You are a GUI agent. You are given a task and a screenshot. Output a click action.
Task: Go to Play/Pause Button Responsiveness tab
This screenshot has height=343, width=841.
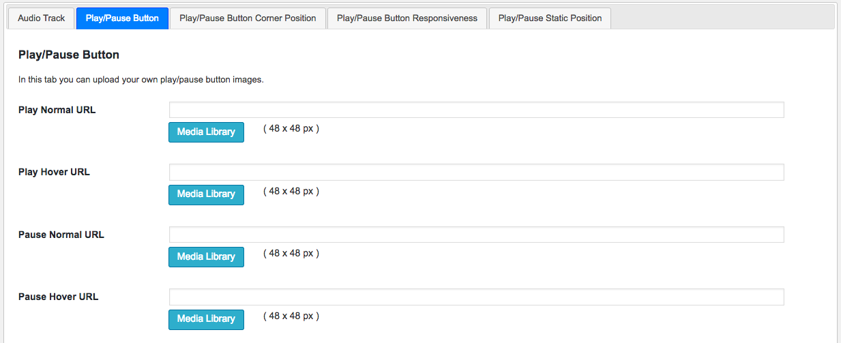407,18
